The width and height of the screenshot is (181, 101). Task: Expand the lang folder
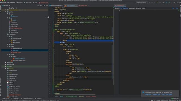coord(8,44)
